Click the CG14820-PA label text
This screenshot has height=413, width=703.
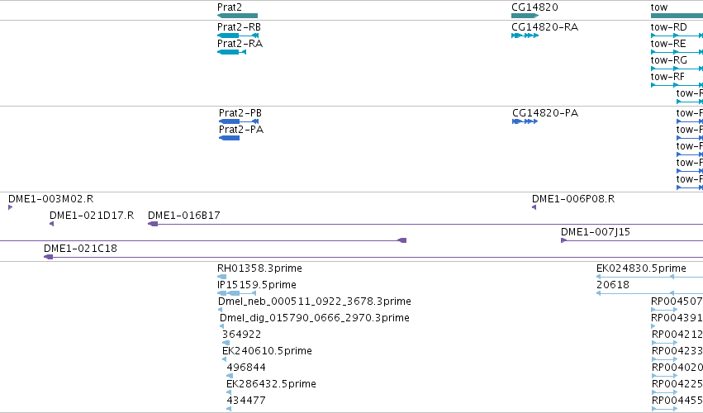click(x=545, y=113)
